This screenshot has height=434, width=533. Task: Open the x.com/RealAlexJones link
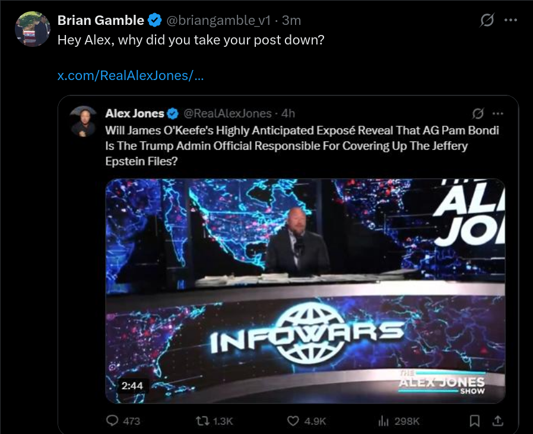[x=131, y=75]
